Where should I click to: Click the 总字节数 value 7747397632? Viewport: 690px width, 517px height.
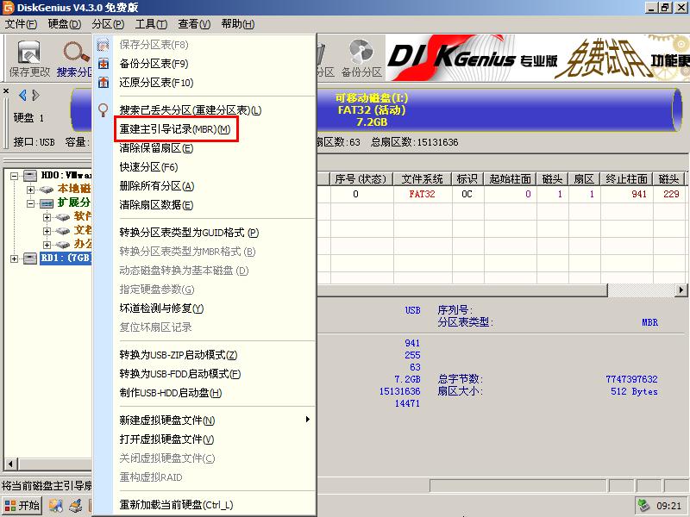[631, 379]
